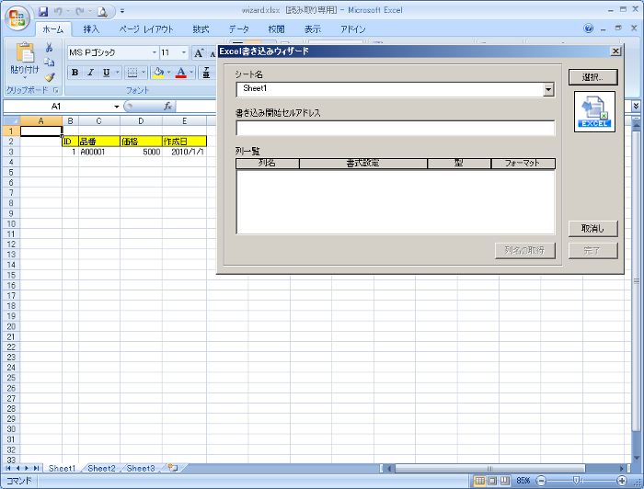Image resolution: width=644 pixels, height=489 pixels.
Task: Click the insert new worksheet icon
Action: click(173, 468)
